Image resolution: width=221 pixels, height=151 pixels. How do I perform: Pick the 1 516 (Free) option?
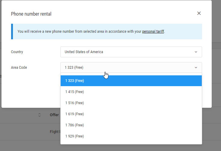(x=131, y=103)
